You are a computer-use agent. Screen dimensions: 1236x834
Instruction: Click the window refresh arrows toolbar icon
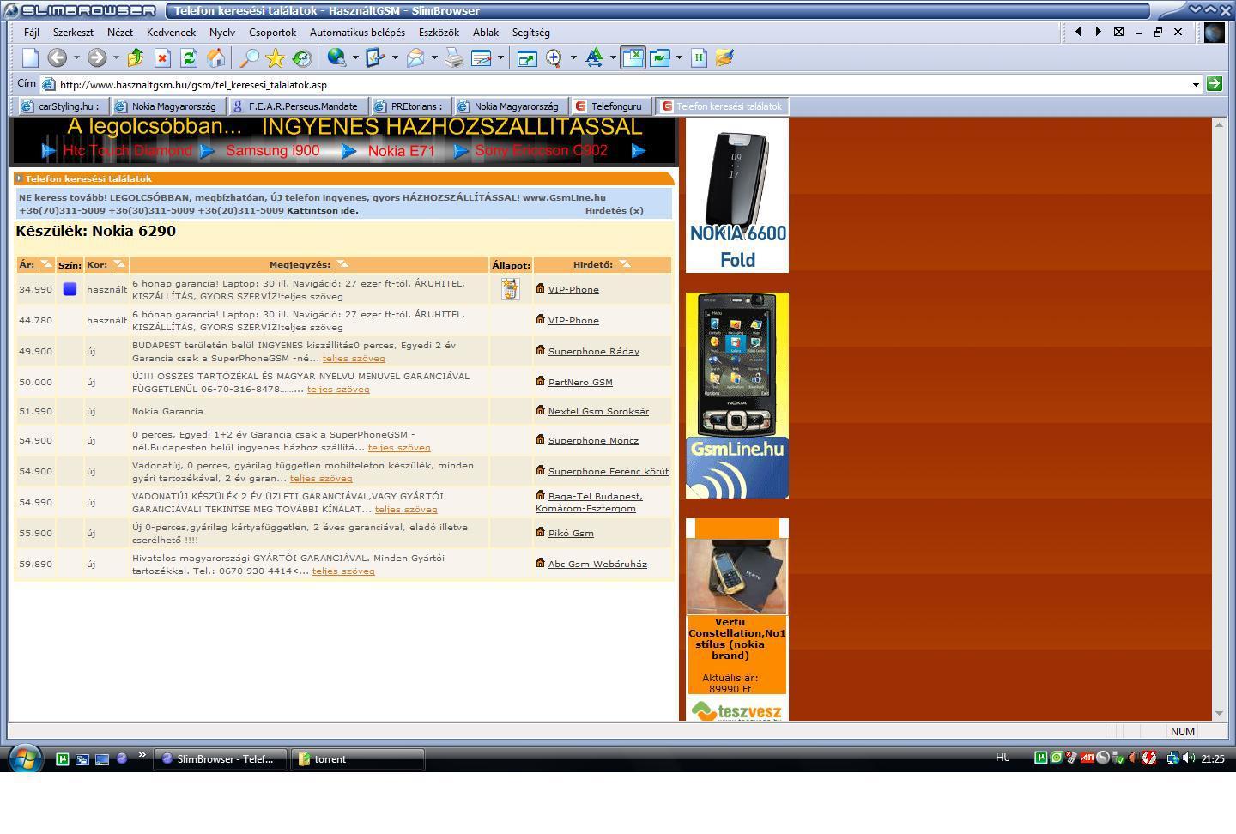tap(660, 57)
